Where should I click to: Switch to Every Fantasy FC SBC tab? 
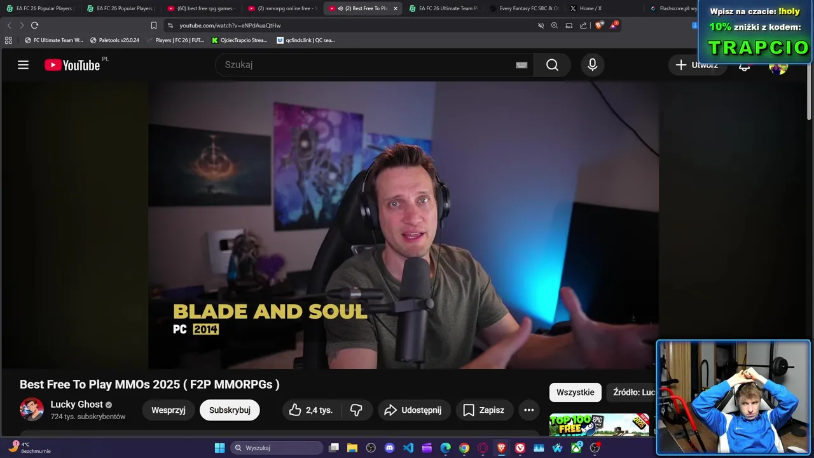coord(523,8)
